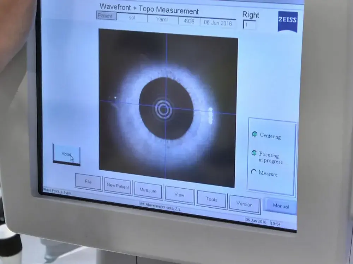
Task: Click the 'Wavefront + Topo Measurement' title
Action: [x=149, y=9]
